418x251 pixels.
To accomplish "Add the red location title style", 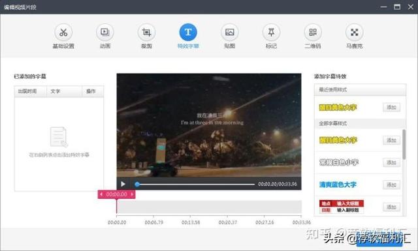I will (x=391, y=207).
